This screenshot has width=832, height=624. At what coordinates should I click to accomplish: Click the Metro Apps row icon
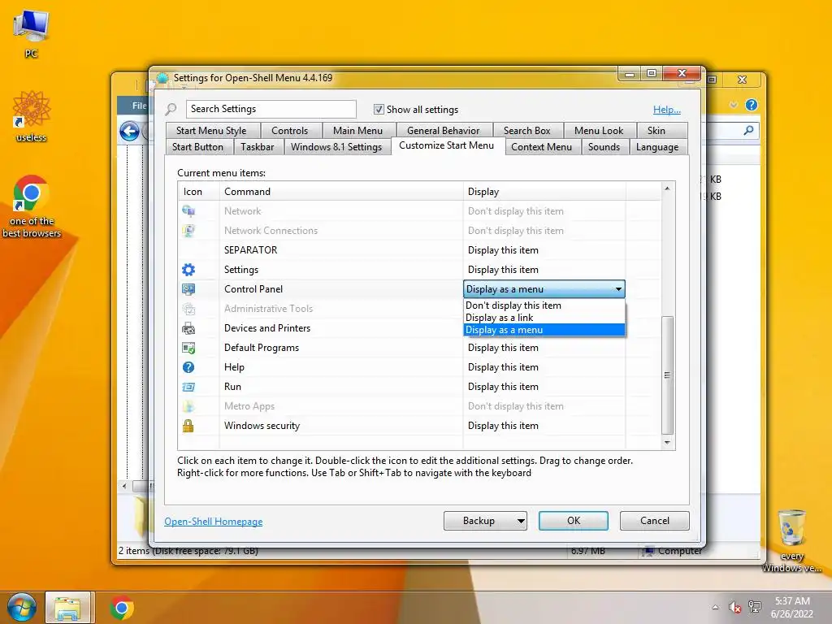click(188, 406)
